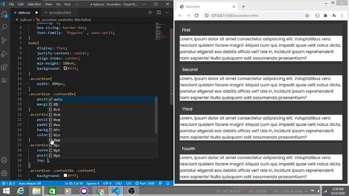Open the browser Extensions puzzle icon
Screen dimensions: 349x196
pos(325,16)
